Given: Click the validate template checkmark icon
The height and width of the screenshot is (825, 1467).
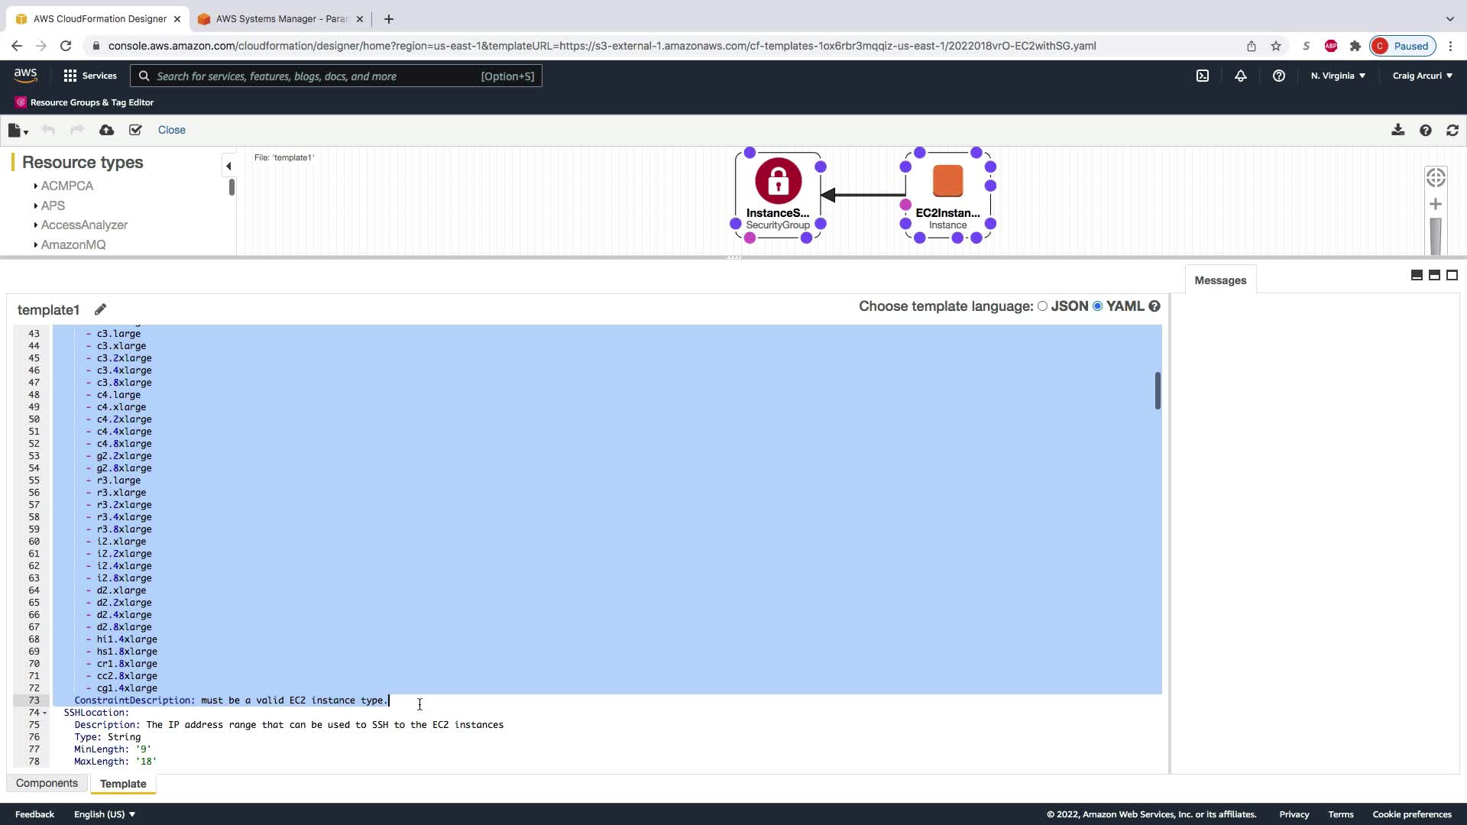Looking at the screenshot, I should click(135, 130).
